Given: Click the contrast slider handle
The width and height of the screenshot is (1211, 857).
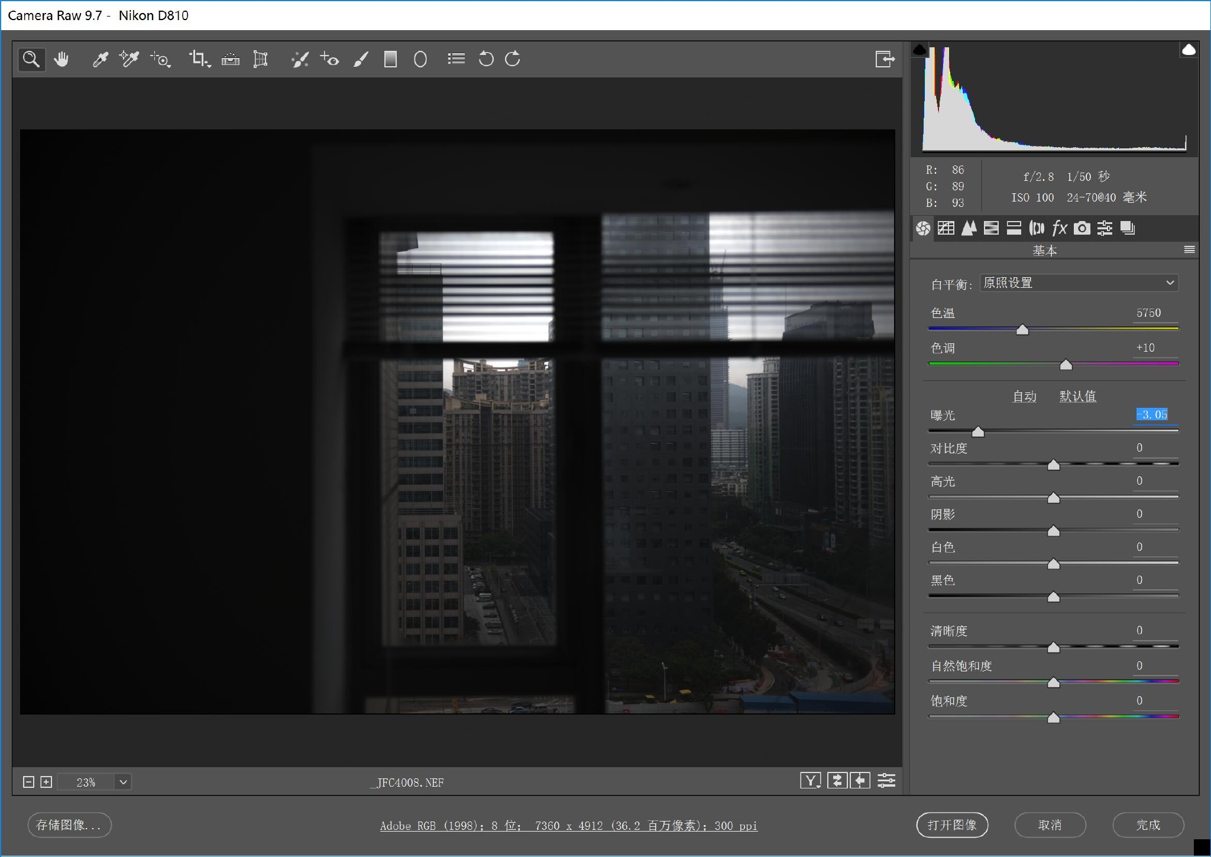Looking at the screenshot, I should coord(1054,465).
